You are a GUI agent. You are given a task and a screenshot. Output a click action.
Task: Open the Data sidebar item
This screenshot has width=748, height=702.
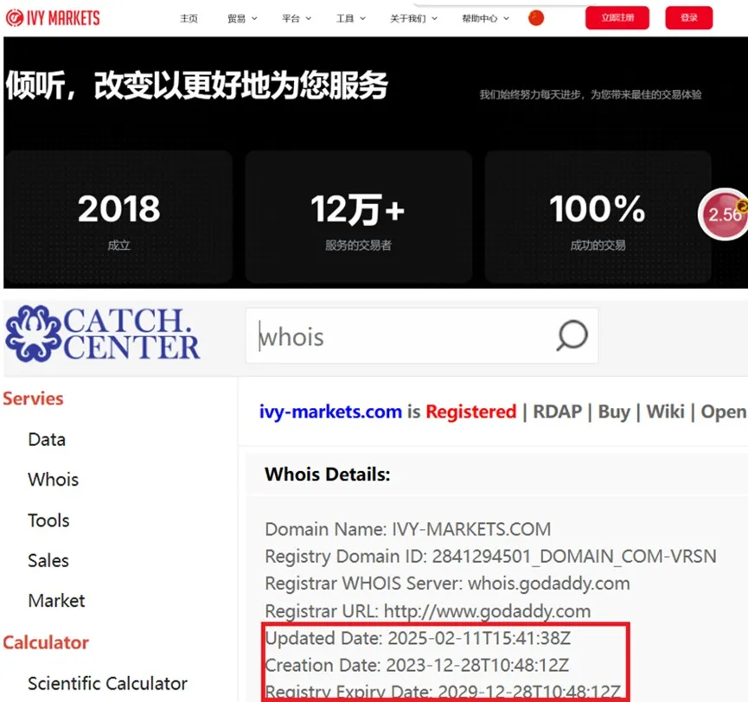click(x=47, y=439)
